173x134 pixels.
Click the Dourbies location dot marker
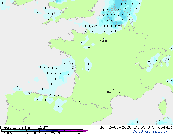(x=113, y=90)
